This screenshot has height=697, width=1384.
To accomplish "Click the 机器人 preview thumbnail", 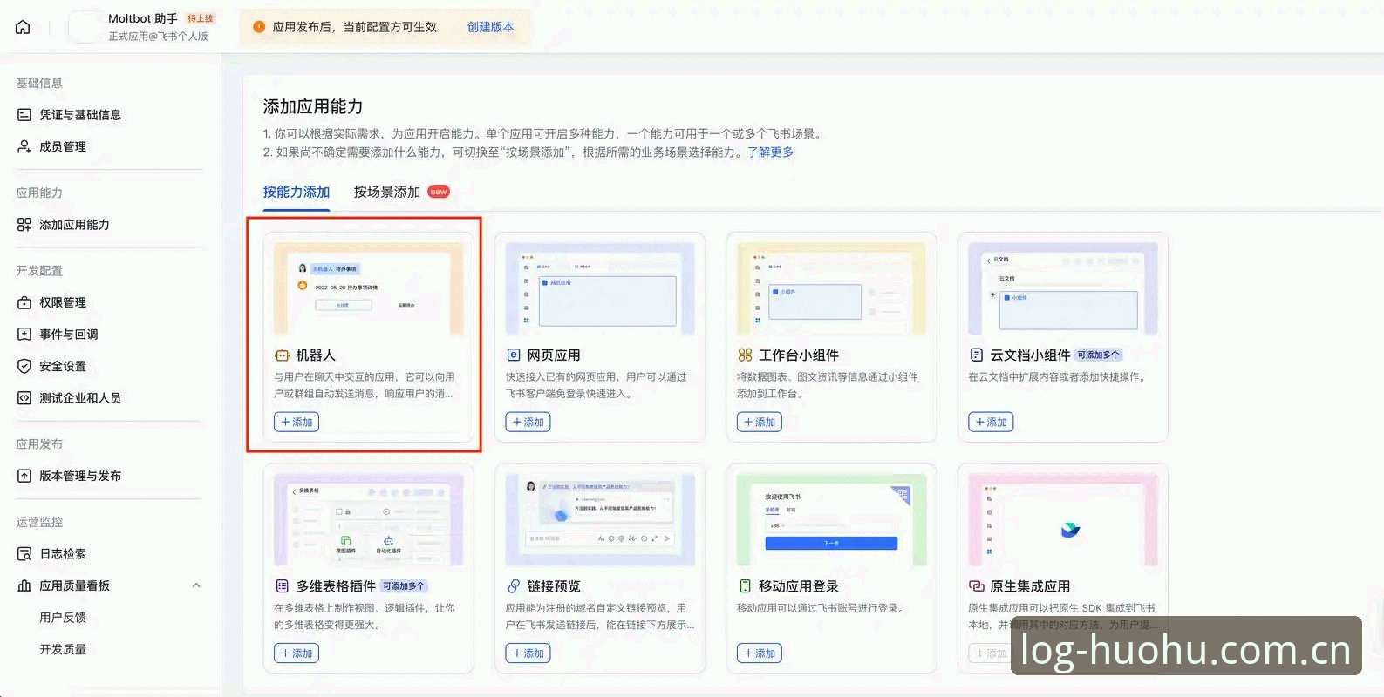I will click(369, 289).
